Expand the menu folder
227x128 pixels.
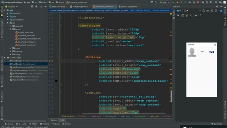pyautogui.click(x=10, y=48)
